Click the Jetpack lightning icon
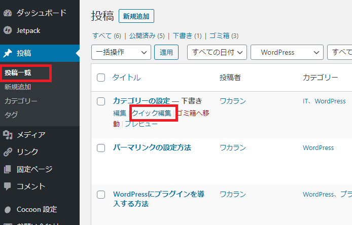 8,30
